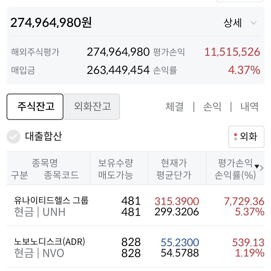
Task: Switch to the 주식잔고 tab
Action: pos(35,107)
